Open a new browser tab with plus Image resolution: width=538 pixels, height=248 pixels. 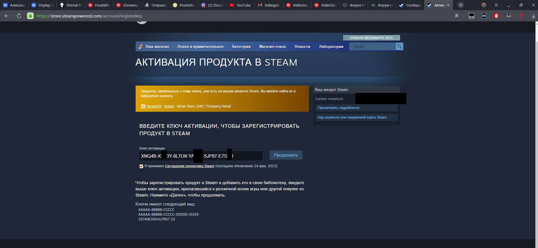tap(461, 5)
